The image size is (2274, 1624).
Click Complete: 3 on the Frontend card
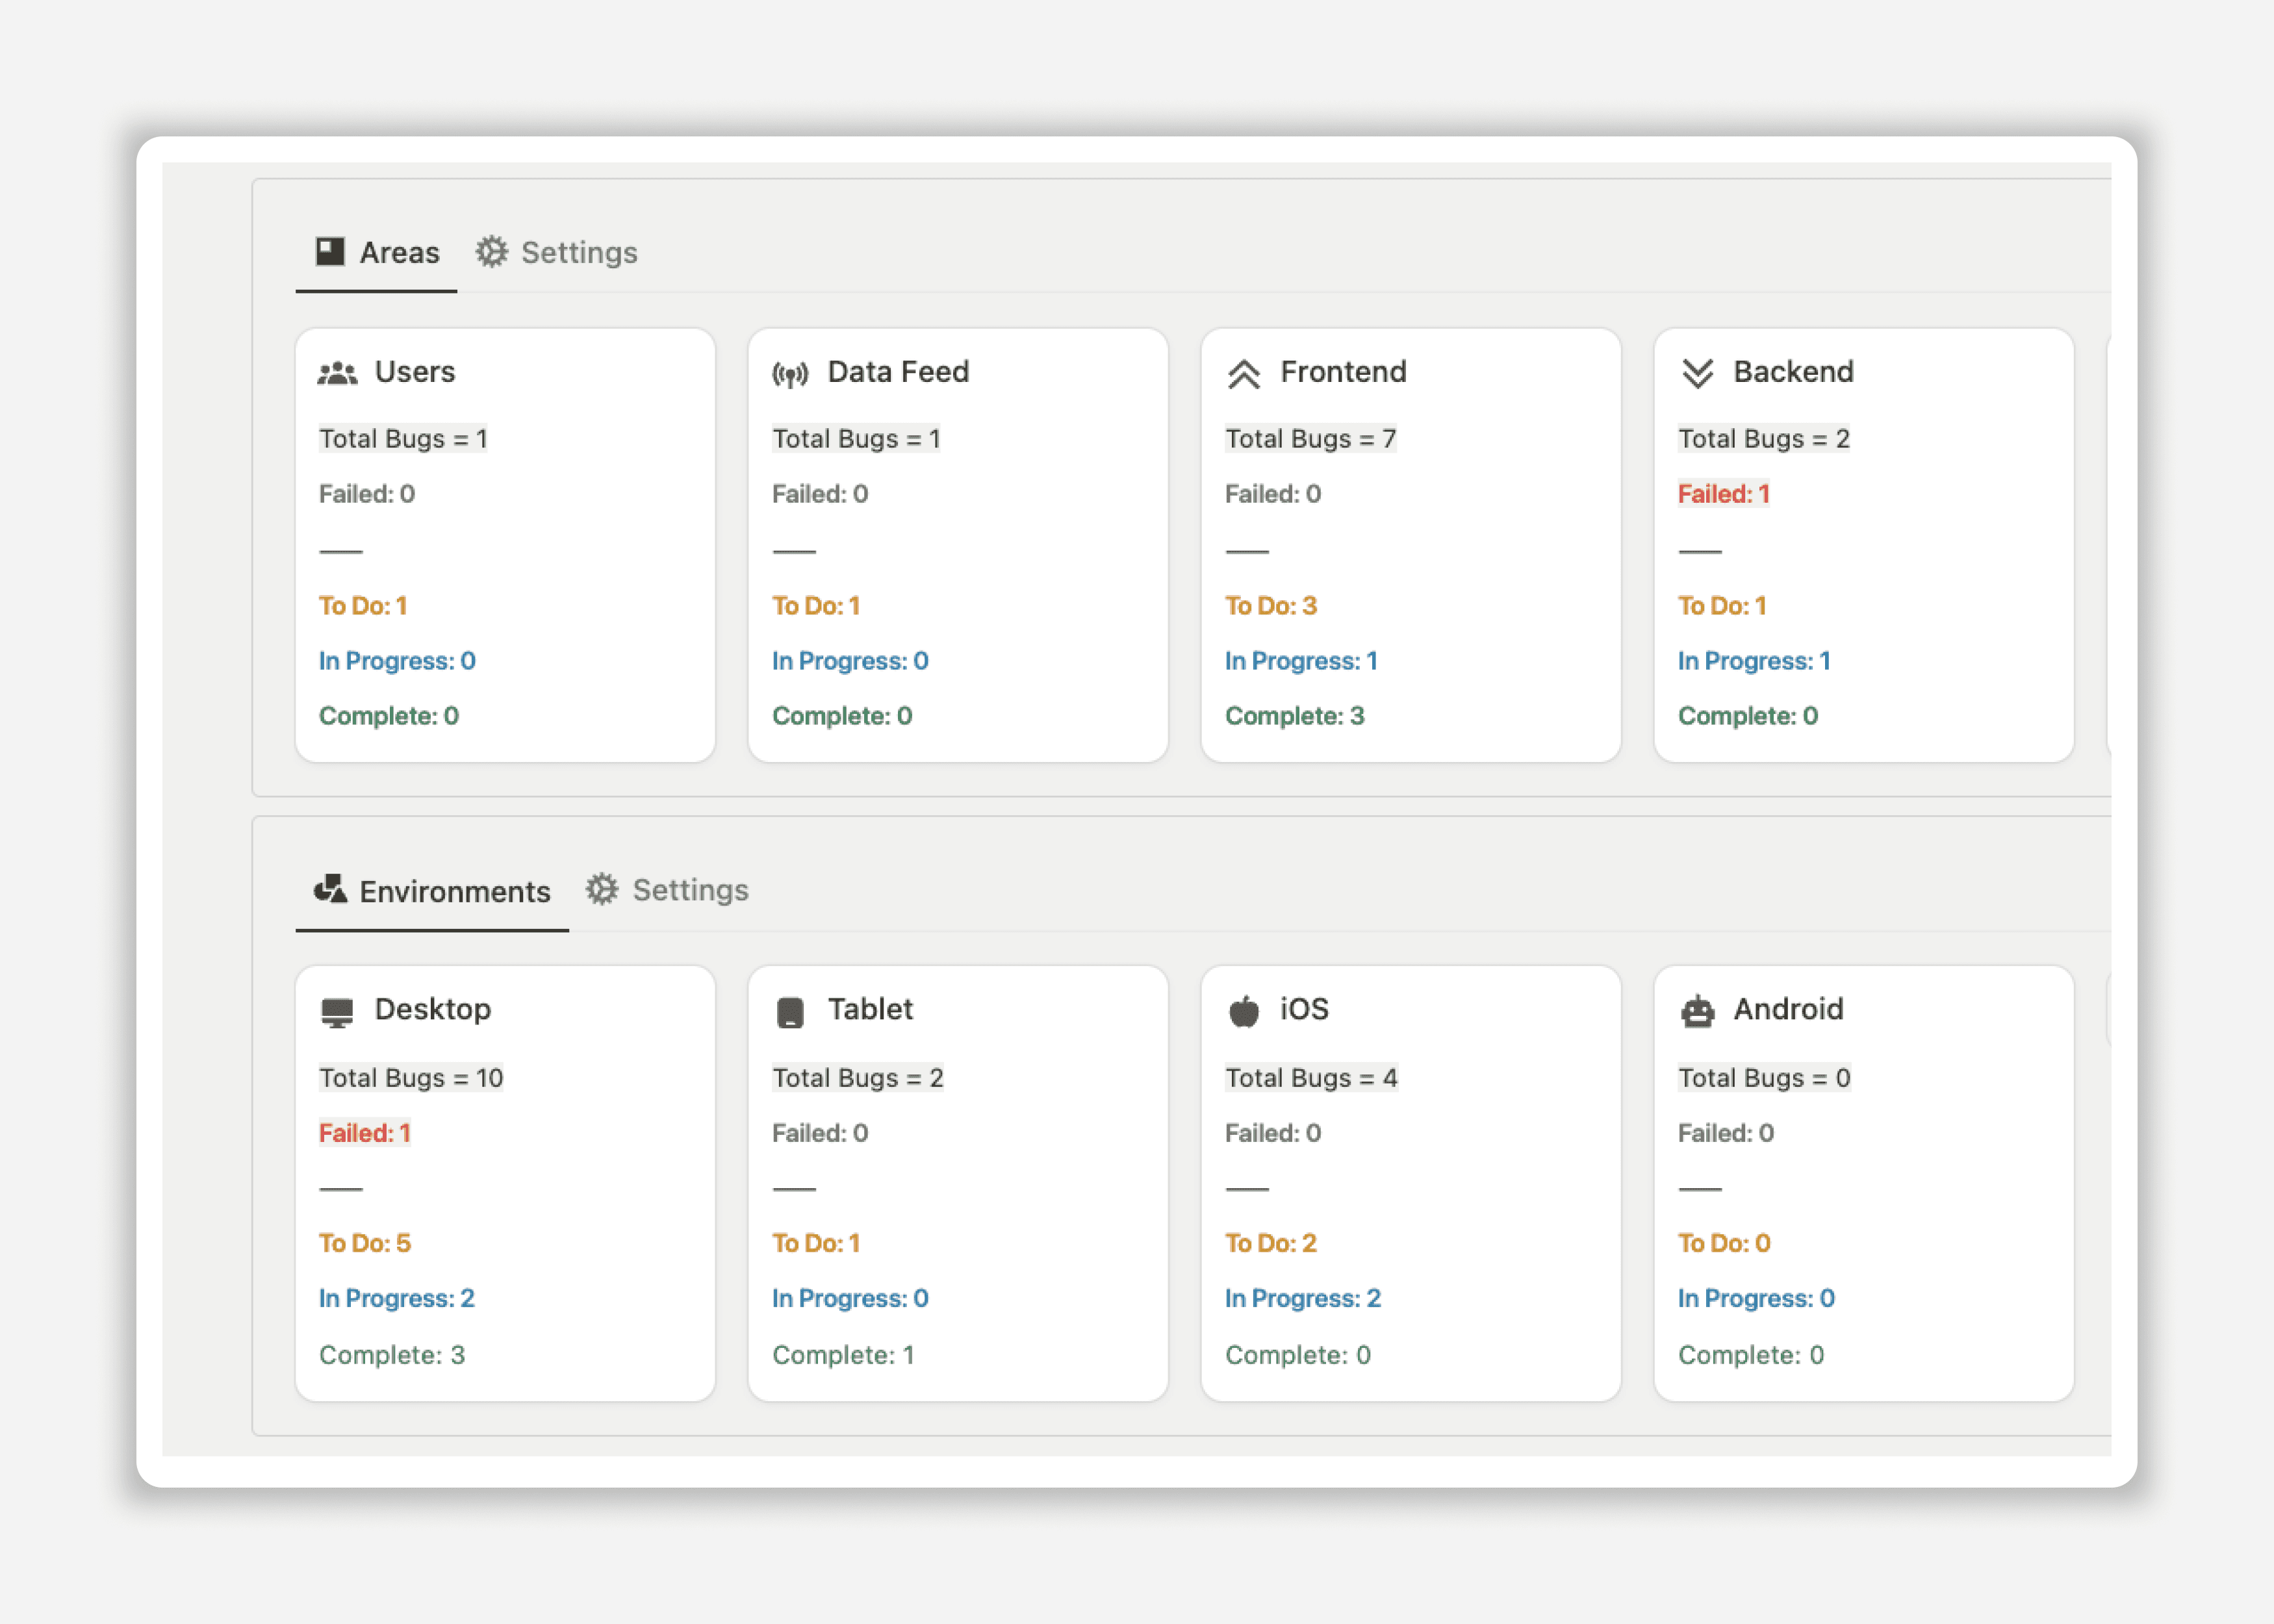(x=1295, y=715)
